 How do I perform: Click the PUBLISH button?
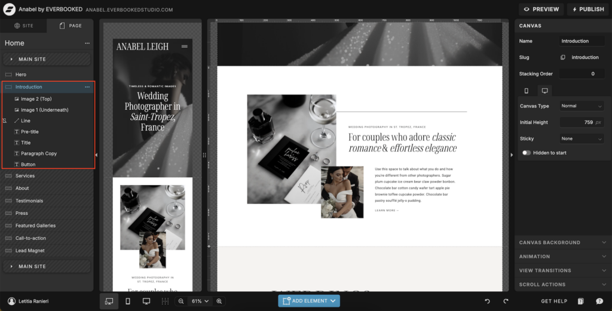tap(588, 10)
